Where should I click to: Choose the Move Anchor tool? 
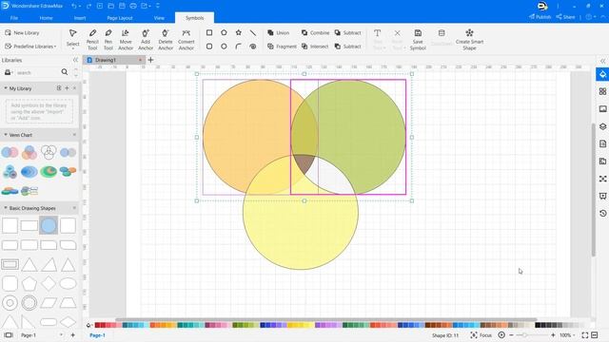(x=126, y=40)
